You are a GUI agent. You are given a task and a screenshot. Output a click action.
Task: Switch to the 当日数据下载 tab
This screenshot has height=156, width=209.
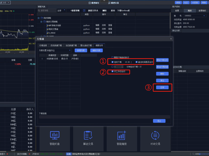tap(71, 45)
